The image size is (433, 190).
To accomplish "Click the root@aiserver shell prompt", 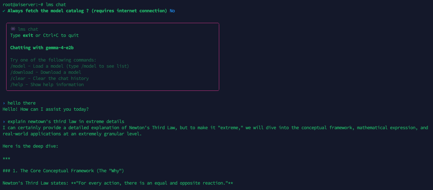I will [22, 5].
